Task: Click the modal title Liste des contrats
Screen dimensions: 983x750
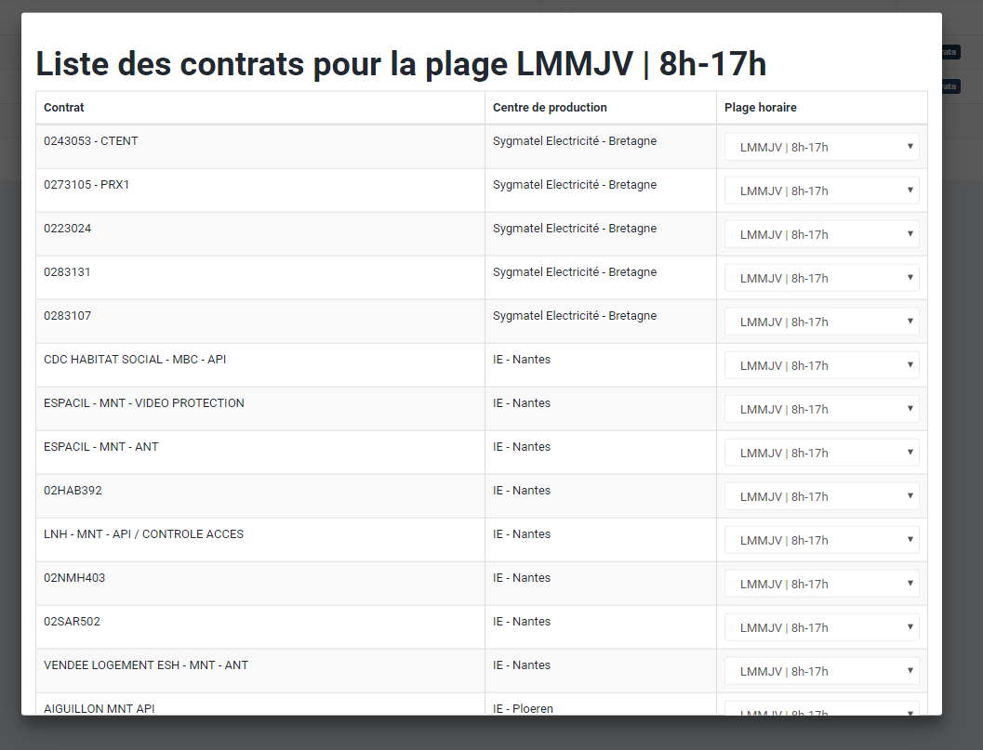Action: click(x=401, y=64)
